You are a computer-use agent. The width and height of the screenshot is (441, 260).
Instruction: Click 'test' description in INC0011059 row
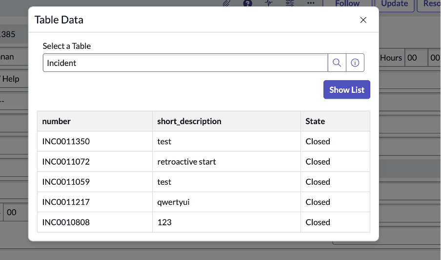coord(226,182)
